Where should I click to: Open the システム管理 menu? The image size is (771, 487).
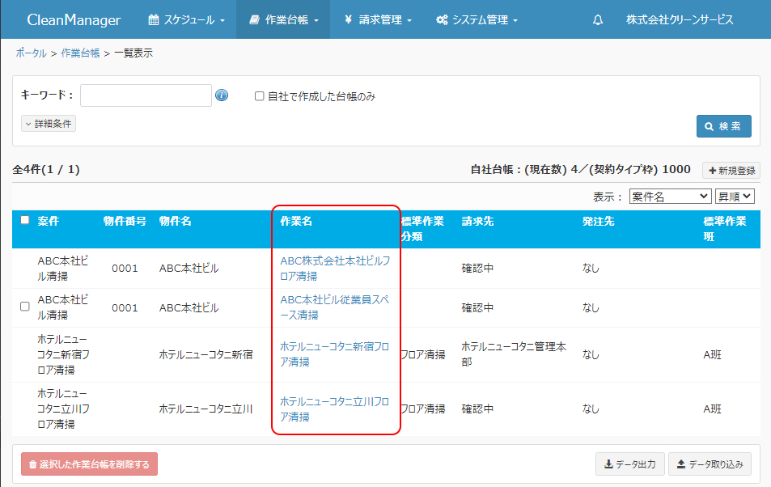click(476, 20)
